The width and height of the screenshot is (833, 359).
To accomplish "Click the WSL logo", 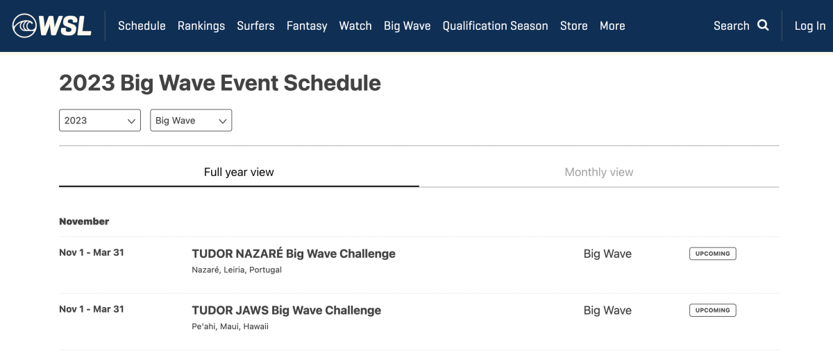I will point(52,26).
